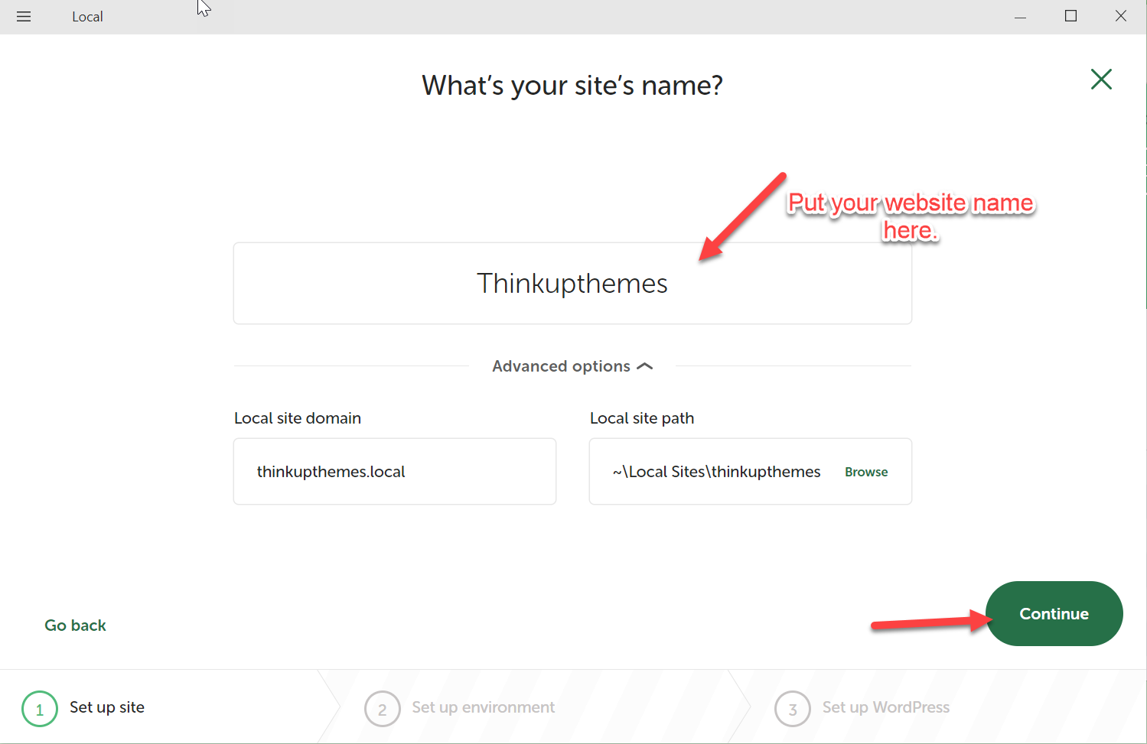Viewport: 1147px width, 744px height.
Task: Maximize the Local window
Action: click(x=1070, y=16)
